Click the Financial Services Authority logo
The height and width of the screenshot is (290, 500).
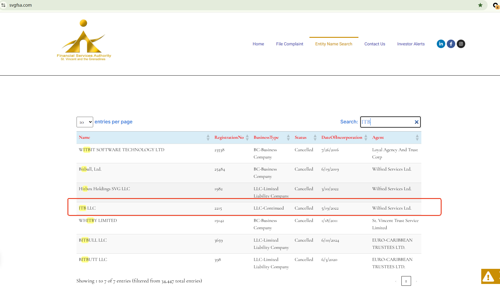click(x=84, y=41)
